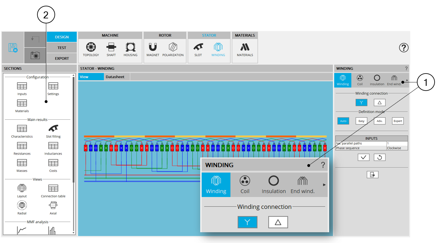Click the Sections panel scroll-down arrow
440x243 pixels.
pyautogui.click(x=74, y=233)
